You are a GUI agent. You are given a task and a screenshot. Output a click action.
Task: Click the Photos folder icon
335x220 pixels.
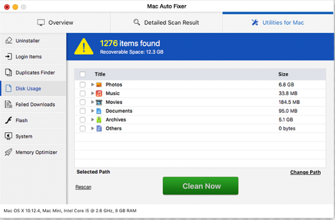point(99,85)
